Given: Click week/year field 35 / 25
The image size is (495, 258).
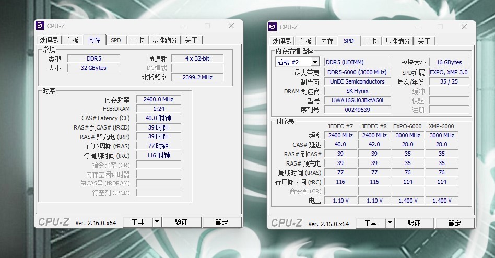Looking at the screenshot, I should (449, 81).
